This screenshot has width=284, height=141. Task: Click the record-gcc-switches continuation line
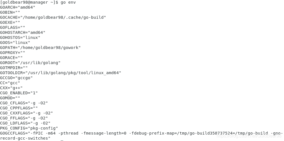[x=25, y=138]
